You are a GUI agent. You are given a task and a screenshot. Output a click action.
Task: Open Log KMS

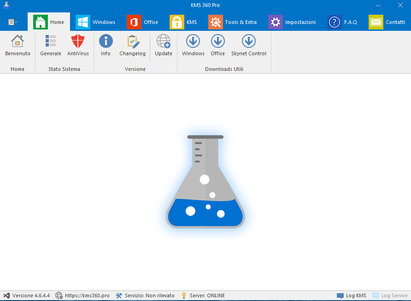352,295
